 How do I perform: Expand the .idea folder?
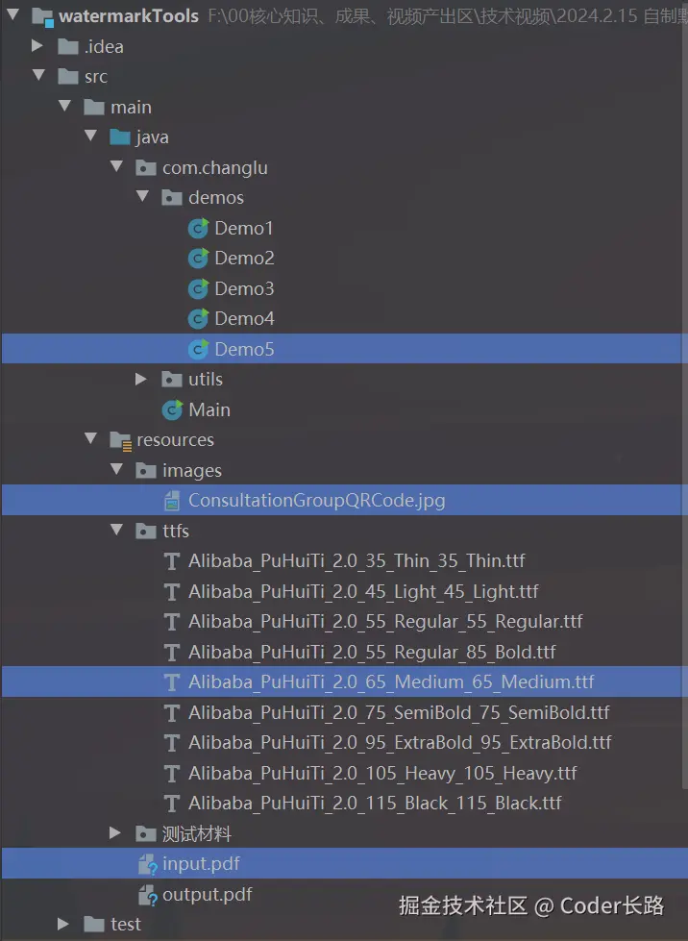point(38,46)
